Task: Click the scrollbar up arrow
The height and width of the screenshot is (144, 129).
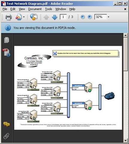Action: tap(125, 35)
